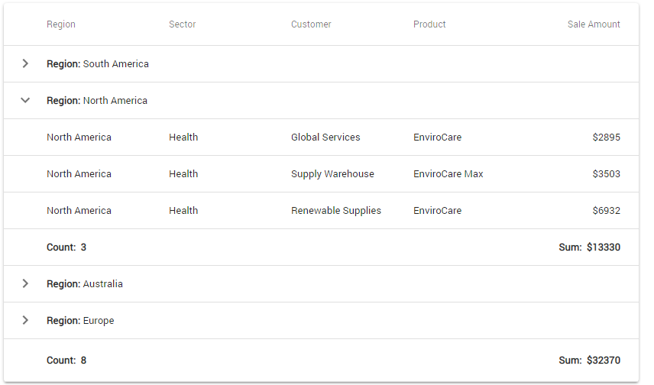Sort by the Region column header

pos(61,24)
